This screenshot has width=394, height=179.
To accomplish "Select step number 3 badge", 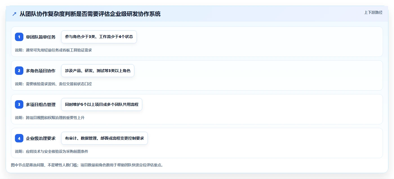I will (x=19, y=104).
